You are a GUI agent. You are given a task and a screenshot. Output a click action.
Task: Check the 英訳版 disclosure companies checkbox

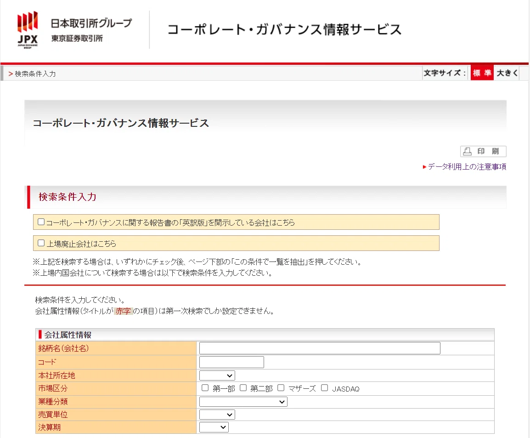(x=41, y=222)
